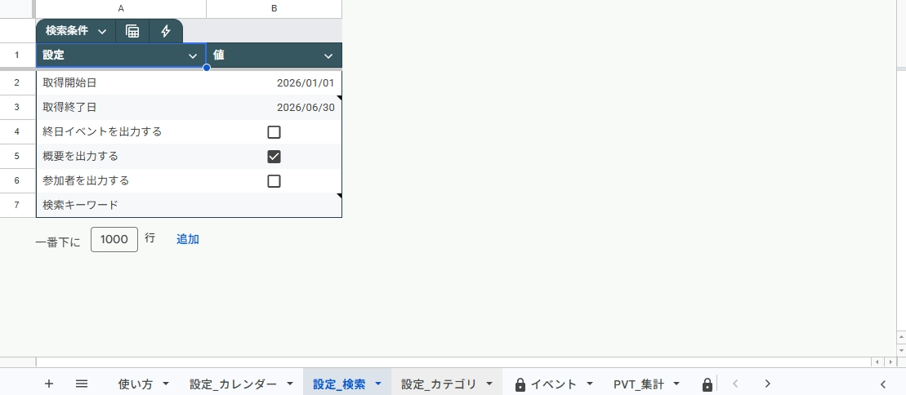
Task: Click horizontal scrollbar right arrow
Action: tap(890, 362)
